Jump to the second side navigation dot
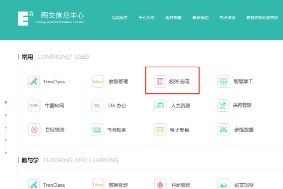The height and width of the screenshot is (189, 283). tap(6, 115)
